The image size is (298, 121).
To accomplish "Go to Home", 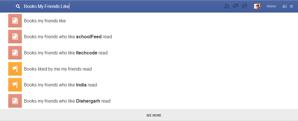I will coord(271,6).
